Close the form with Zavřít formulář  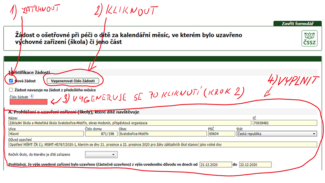(x=298, y=24)
